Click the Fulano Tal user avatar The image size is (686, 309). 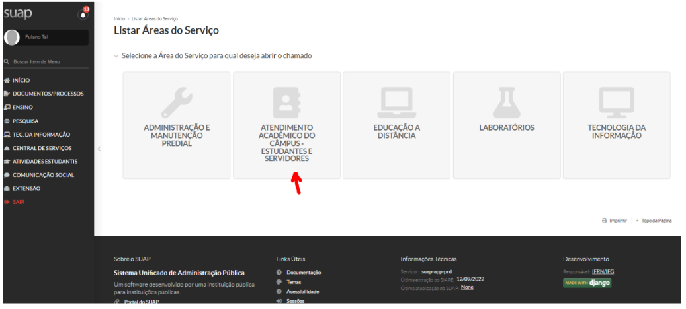[x=12, y=37]
